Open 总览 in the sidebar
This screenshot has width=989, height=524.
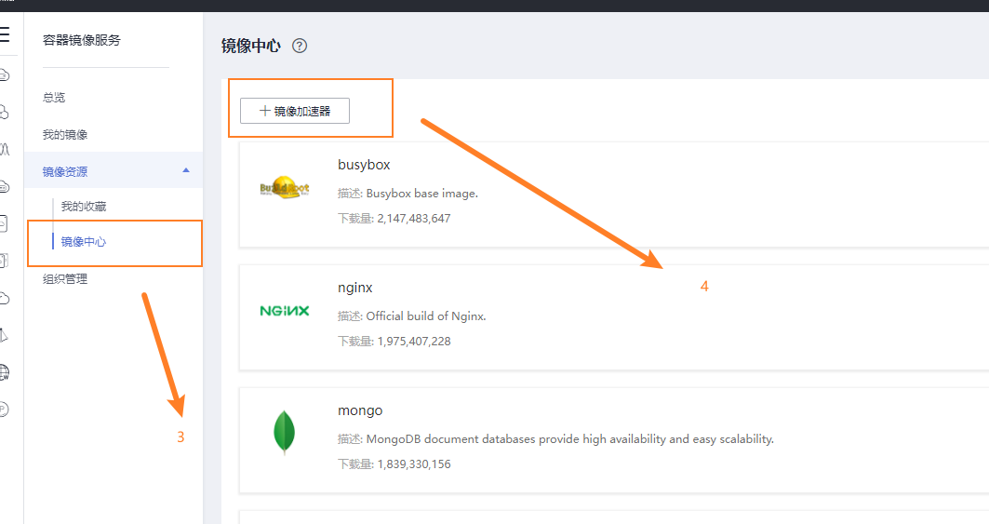coord(54,97)
